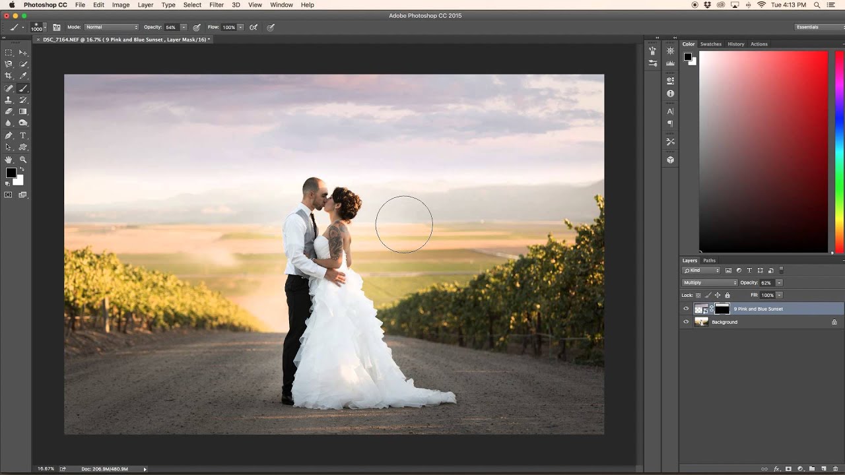The height and width of the screenshot is (475, 845).
Task: Select the Healing Brush tool
Action: point(9,88)
